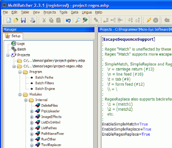Viewport: 172px width, 148px height.
Task: Click the EnableSimpleReplace=True line
Action: pos(127,129)
